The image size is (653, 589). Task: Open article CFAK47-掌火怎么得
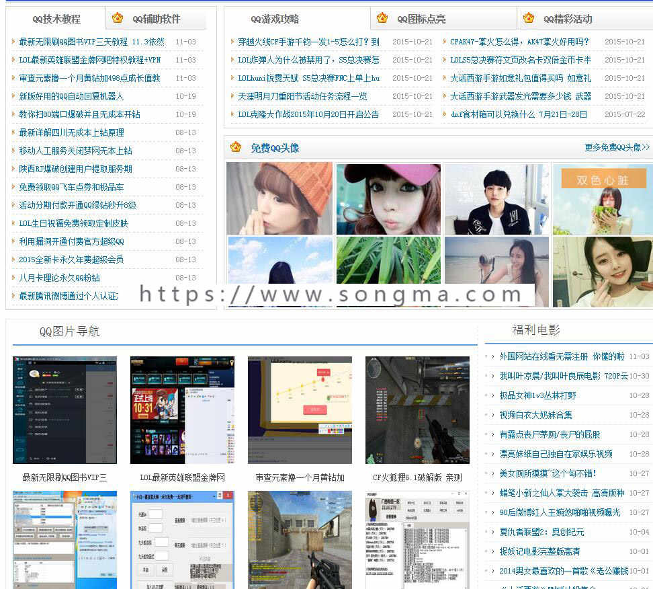tap(520, 42)
